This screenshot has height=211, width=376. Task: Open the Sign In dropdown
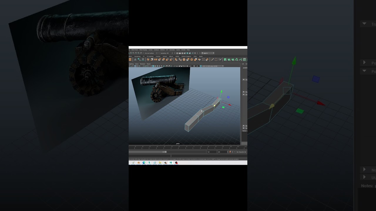(208, 53)
